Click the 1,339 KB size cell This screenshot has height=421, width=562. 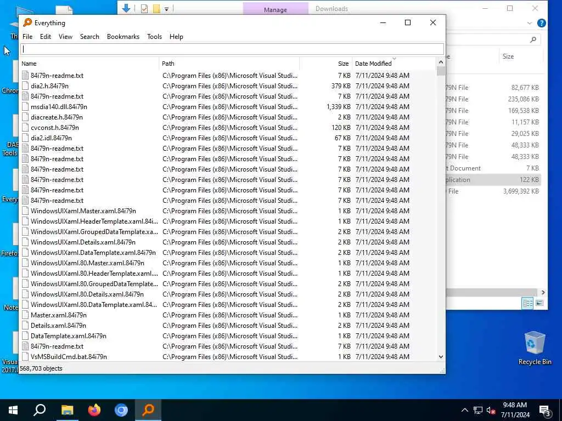(x=338, y=107)
